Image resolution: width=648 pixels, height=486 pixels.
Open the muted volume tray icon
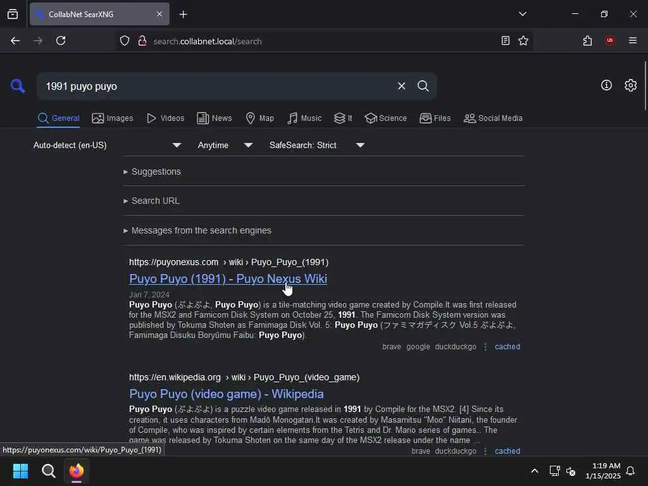(x=571, y=471)
